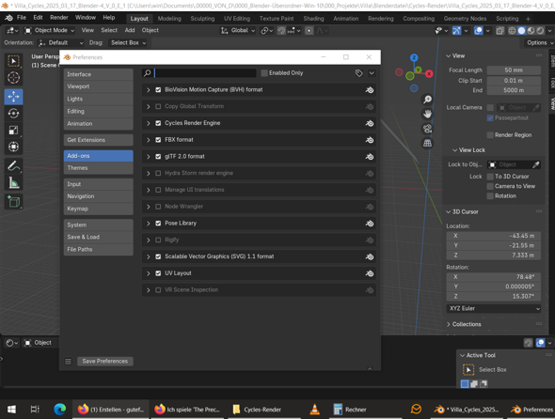Disable the FBX format add-on

pos(158,140)
